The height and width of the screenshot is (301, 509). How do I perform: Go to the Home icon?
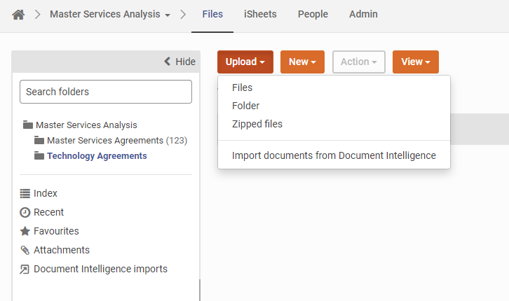[x=18, y=14]
